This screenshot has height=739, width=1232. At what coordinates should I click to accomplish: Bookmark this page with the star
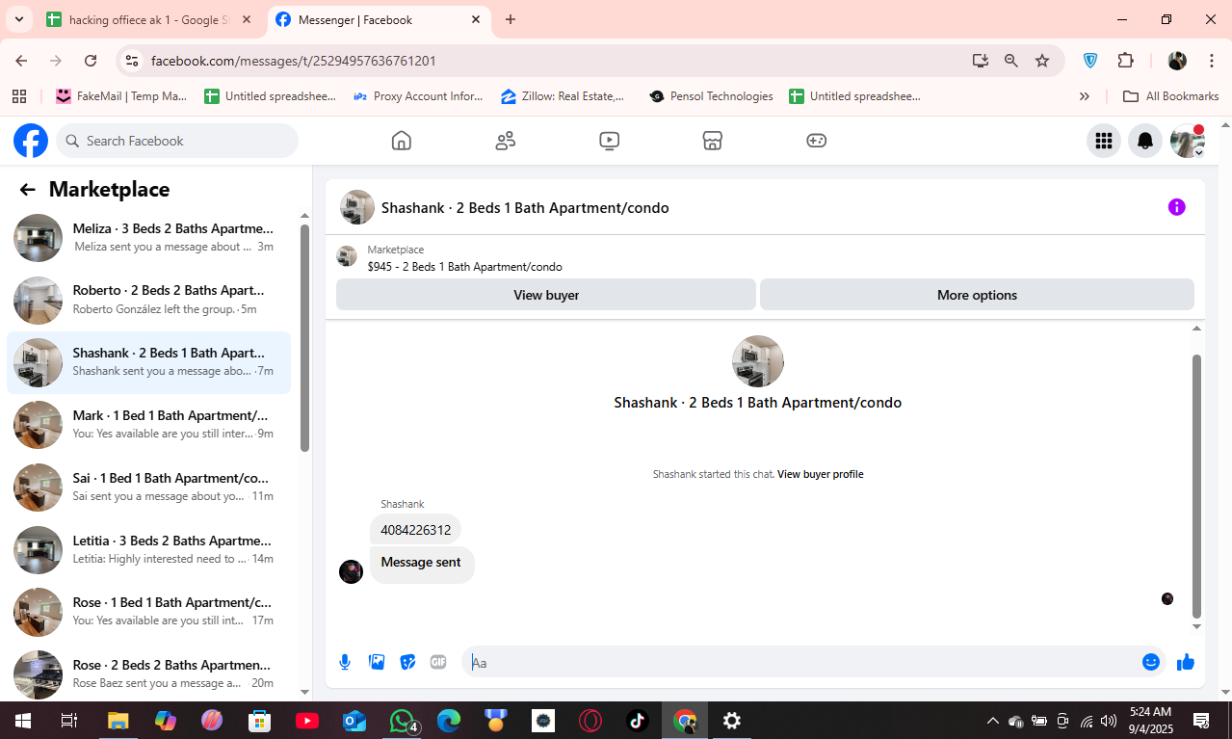click(1042, 61)
